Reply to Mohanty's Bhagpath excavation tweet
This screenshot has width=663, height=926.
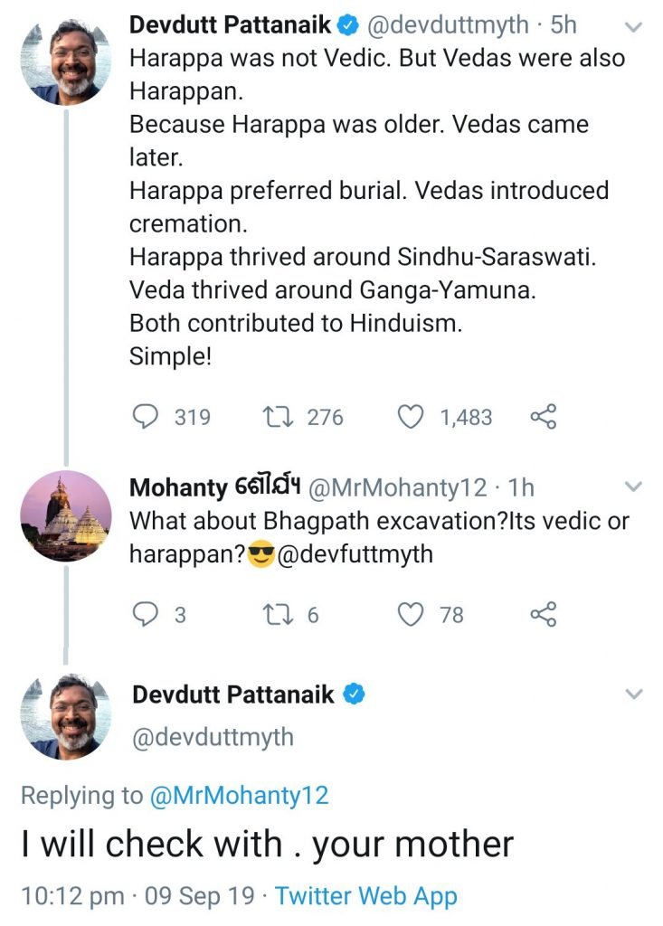[x=146, y=615]
